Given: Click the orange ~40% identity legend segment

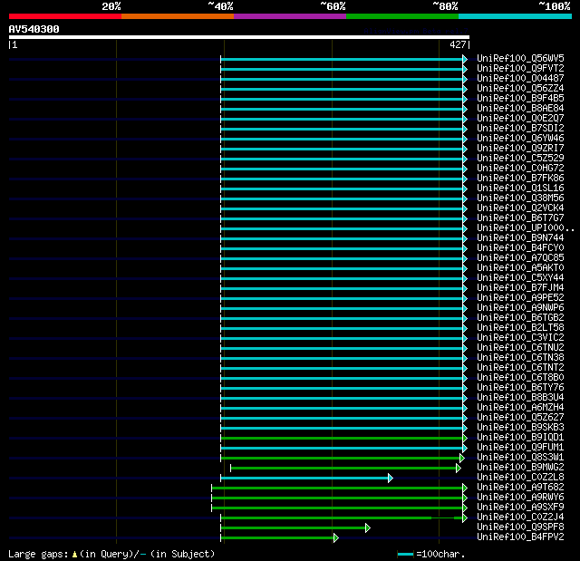Looking at the screenshot, I should tap(178, 16).
